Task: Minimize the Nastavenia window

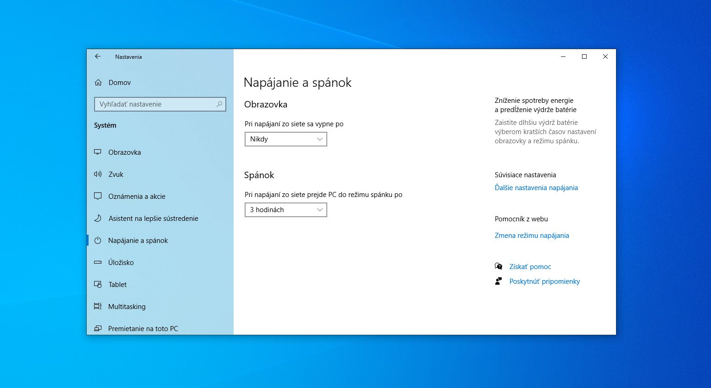Action: click(x=563, y=56)
